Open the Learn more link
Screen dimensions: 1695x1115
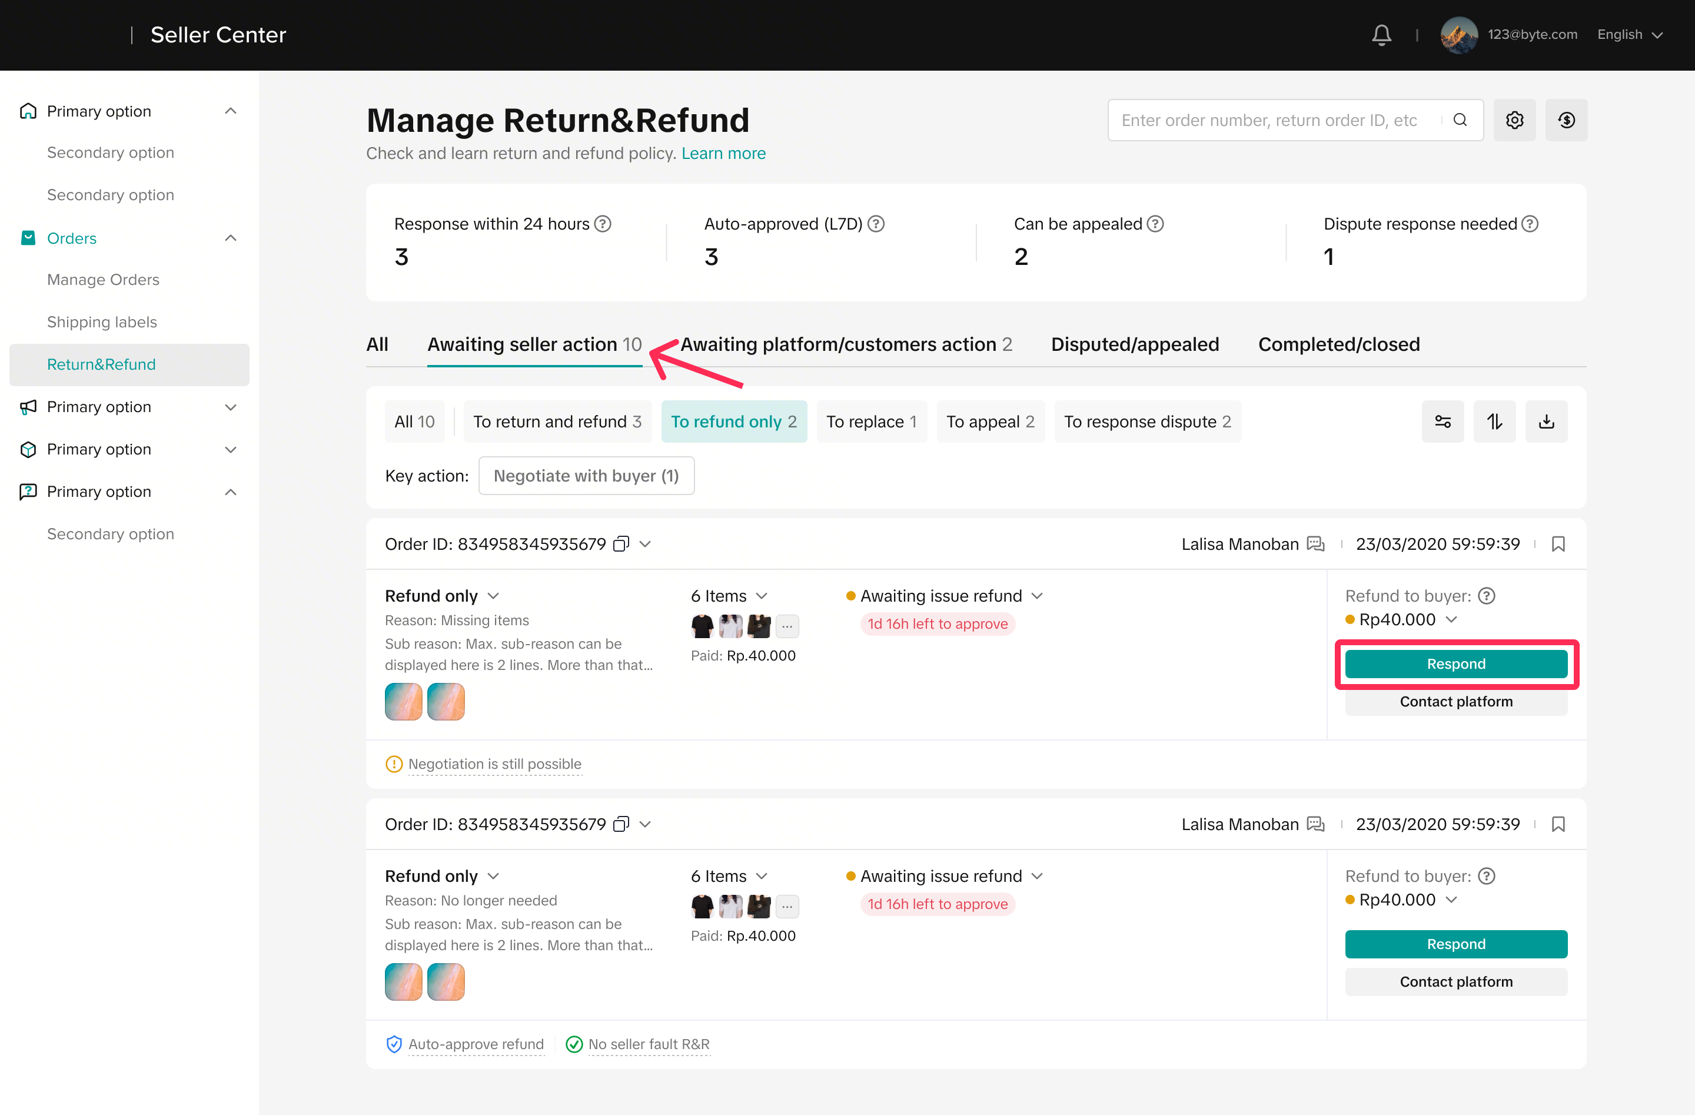[723, 154]
